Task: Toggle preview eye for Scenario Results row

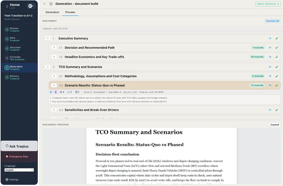Action: [x=270, y=85]
